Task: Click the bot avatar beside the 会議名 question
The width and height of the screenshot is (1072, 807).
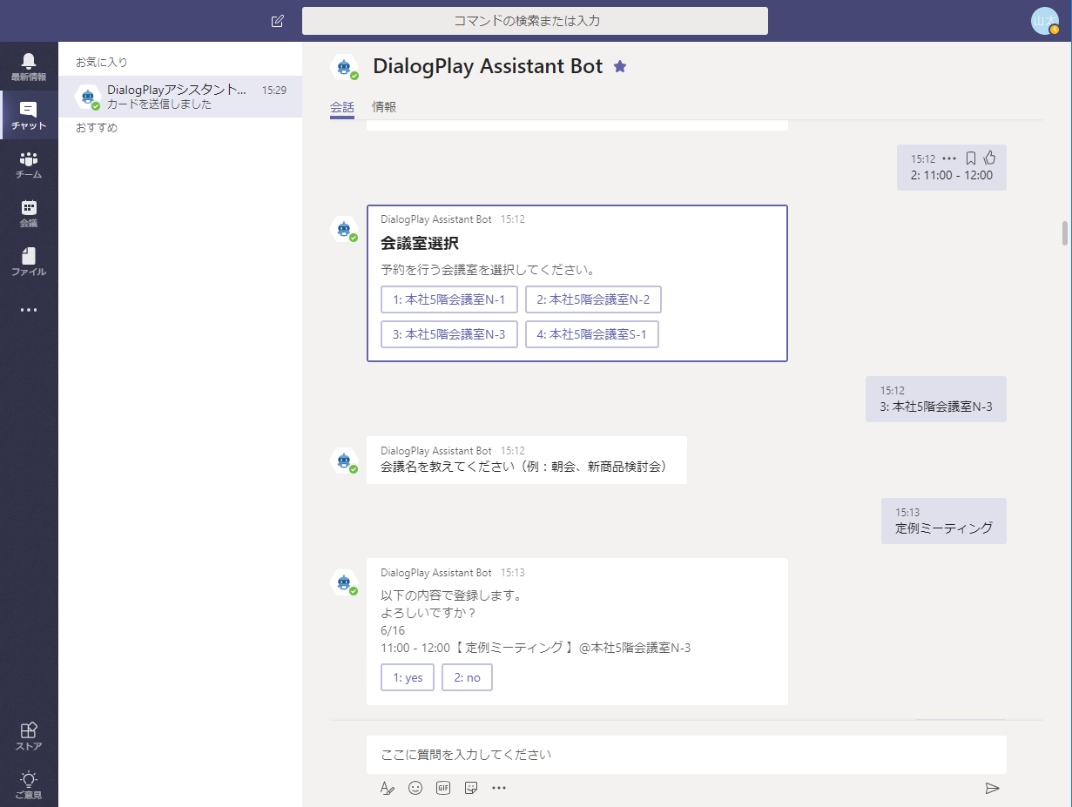Action: click(x=345, y=461)
